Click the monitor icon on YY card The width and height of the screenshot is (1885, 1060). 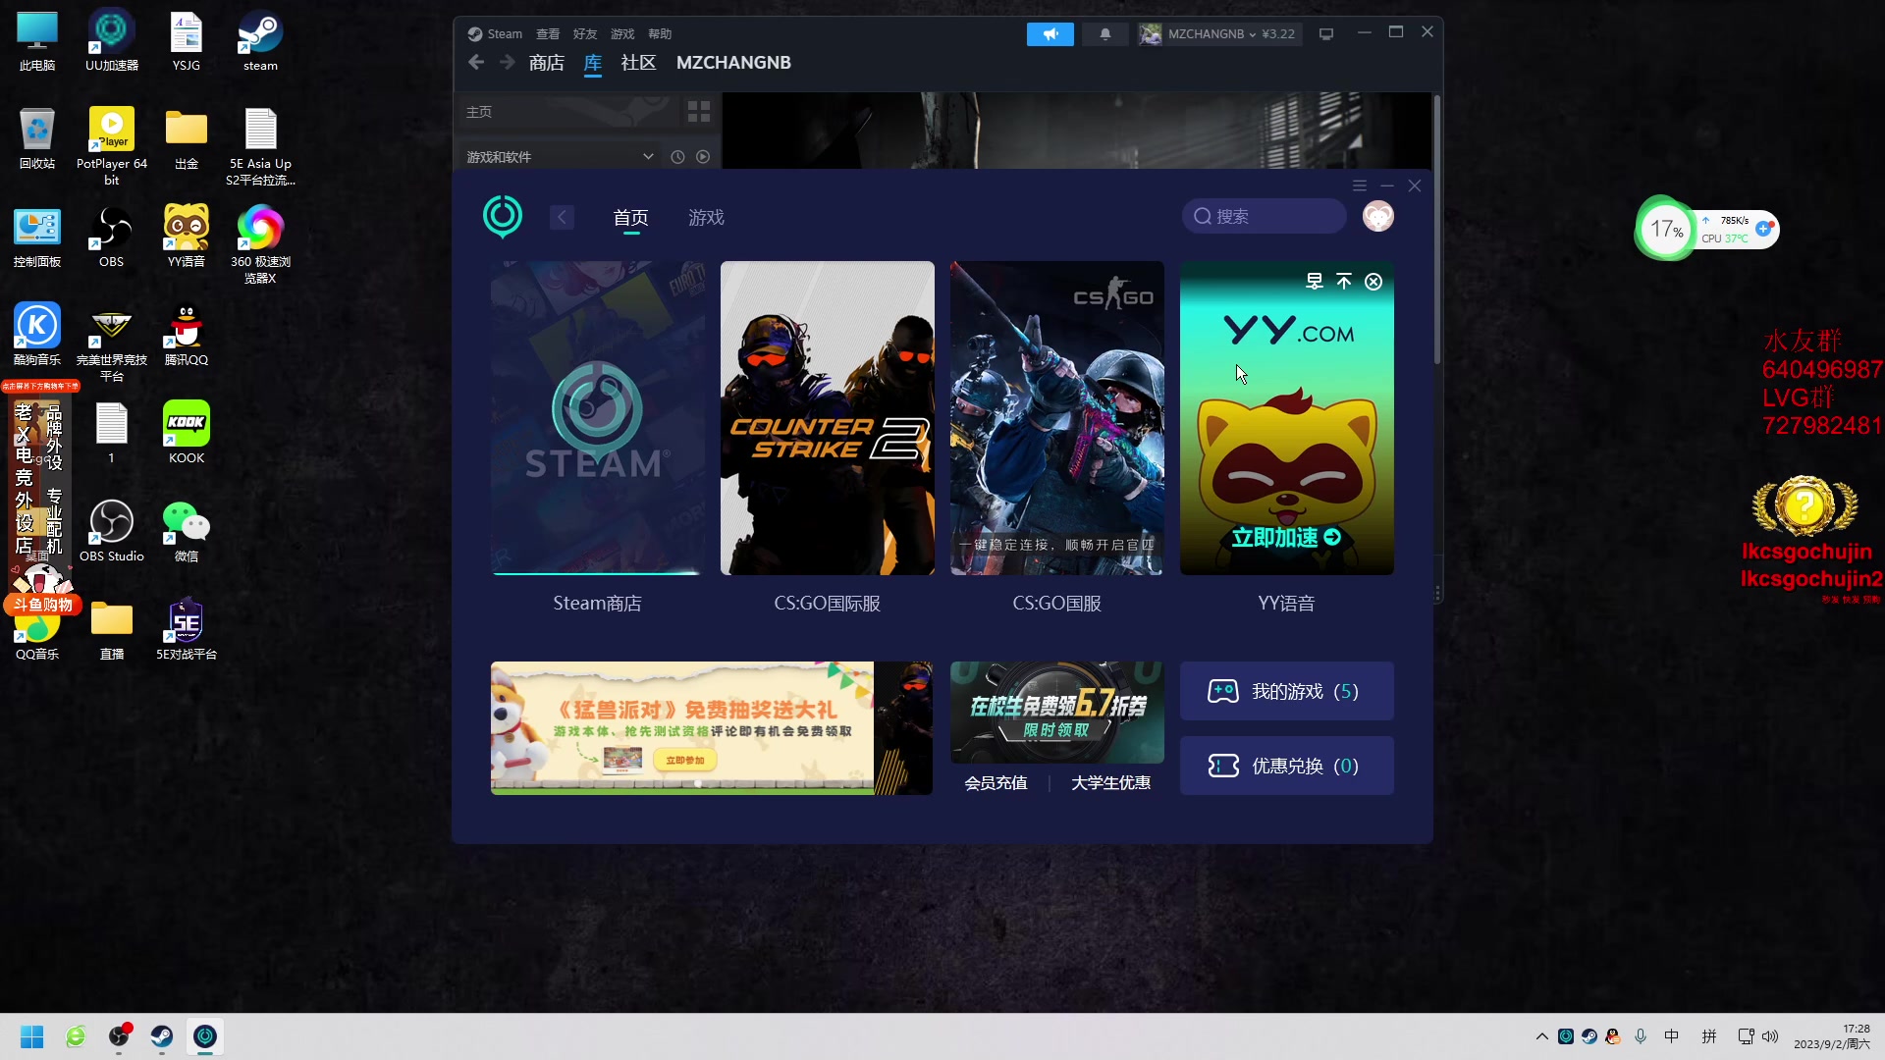pyautogui.click(x=1315, y=282)
